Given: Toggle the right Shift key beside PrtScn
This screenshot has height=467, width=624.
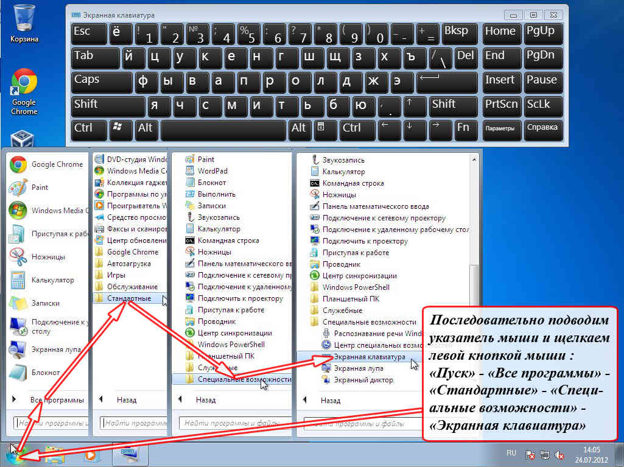Looking at the screenshot, I should pos(453,105).
